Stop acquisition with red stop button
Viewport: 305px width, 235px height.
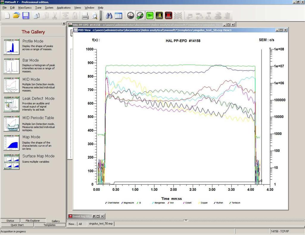tap(169, 16)
